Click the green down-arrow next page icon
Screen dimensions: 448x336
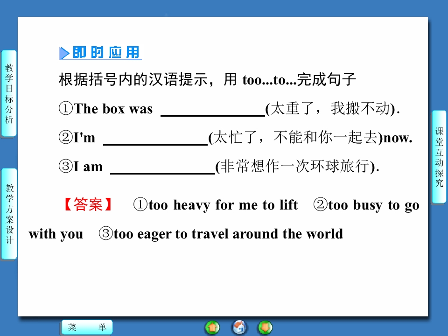pyautogui.click(x=265, y=328)
